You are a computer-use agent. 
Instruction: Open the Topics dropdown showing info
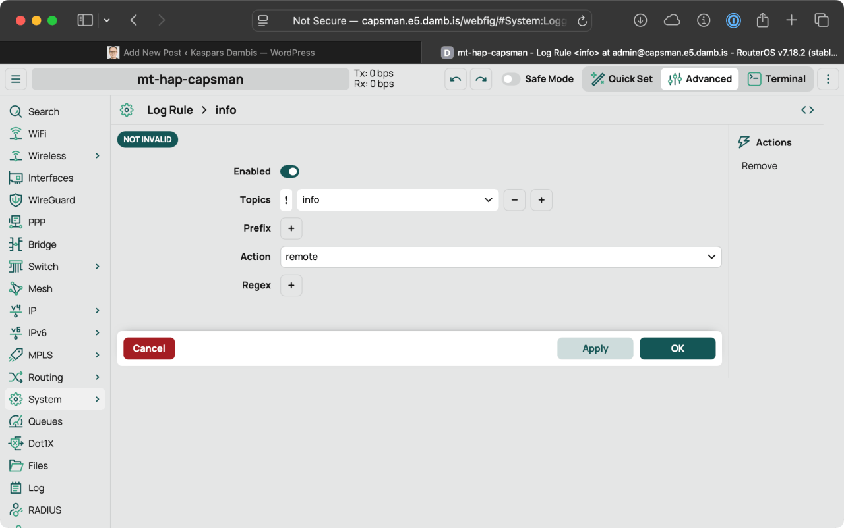[398, 199]
